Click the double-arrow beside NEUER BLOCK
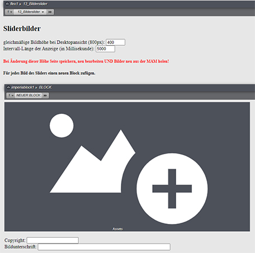Viewport: 255px width, 253px height. click(45, 96)
